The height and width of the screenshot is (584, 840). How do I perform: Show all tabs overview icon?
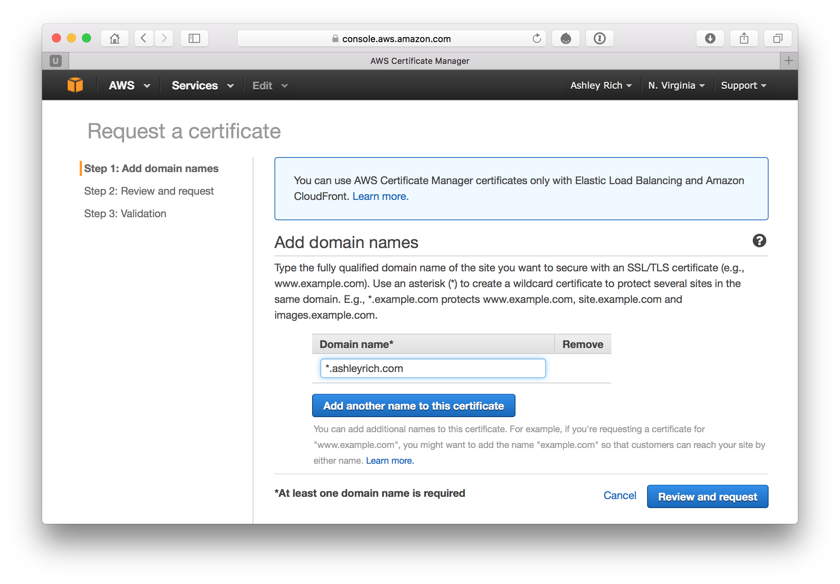[778, 38]
